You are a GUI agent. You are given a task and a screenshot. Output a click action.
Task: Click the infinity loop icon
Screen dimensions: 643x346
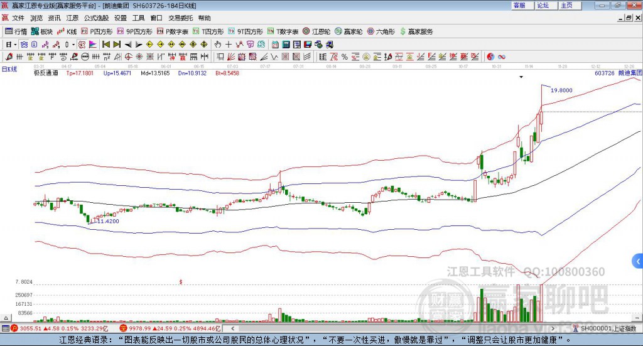(502, 57)
